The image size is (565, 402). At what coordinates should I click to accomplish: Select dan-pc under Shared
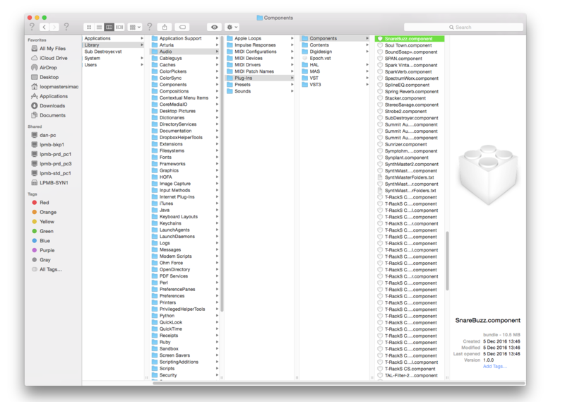pos(48,135)
